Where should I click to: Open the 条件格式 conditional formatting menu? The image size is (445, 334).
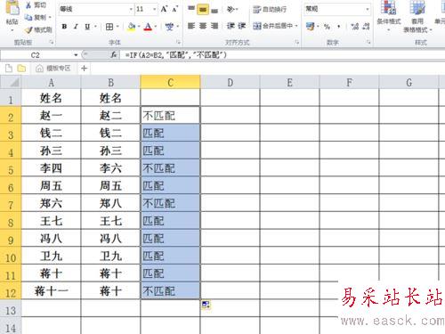point(389,16)
